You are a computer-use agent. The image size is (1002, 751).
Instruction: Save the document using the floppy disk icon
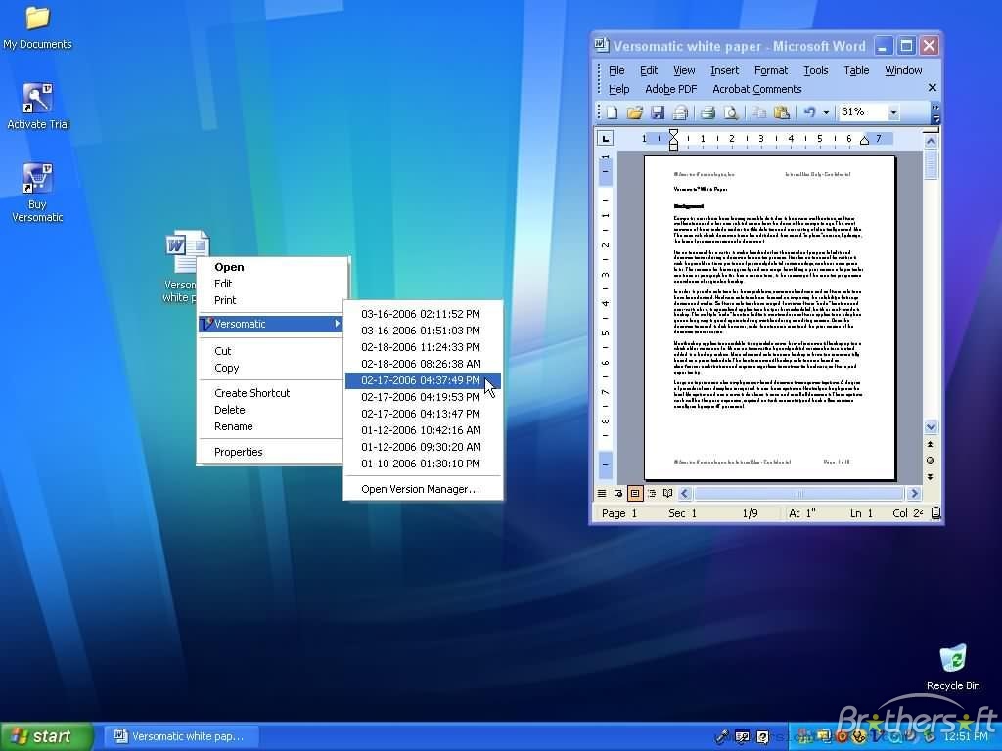tap(657, 113)
